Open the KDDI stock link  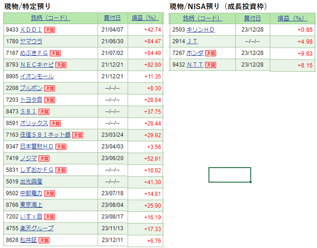31,30
